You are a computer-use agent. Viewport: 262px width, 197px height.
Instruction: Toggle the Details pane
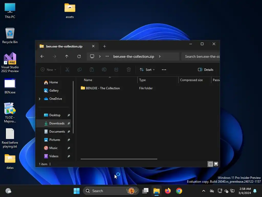pyautogui.click(x=206, y=70)
